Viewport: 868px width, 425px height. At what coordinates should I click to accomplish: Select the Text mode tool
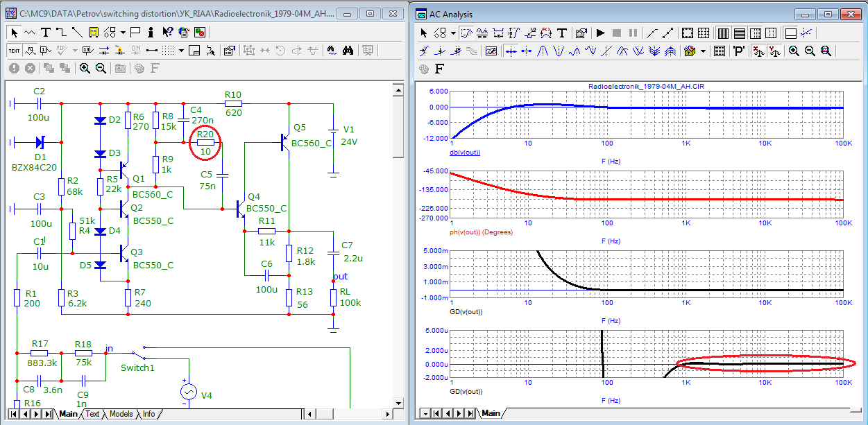click(x=46, y=32)
